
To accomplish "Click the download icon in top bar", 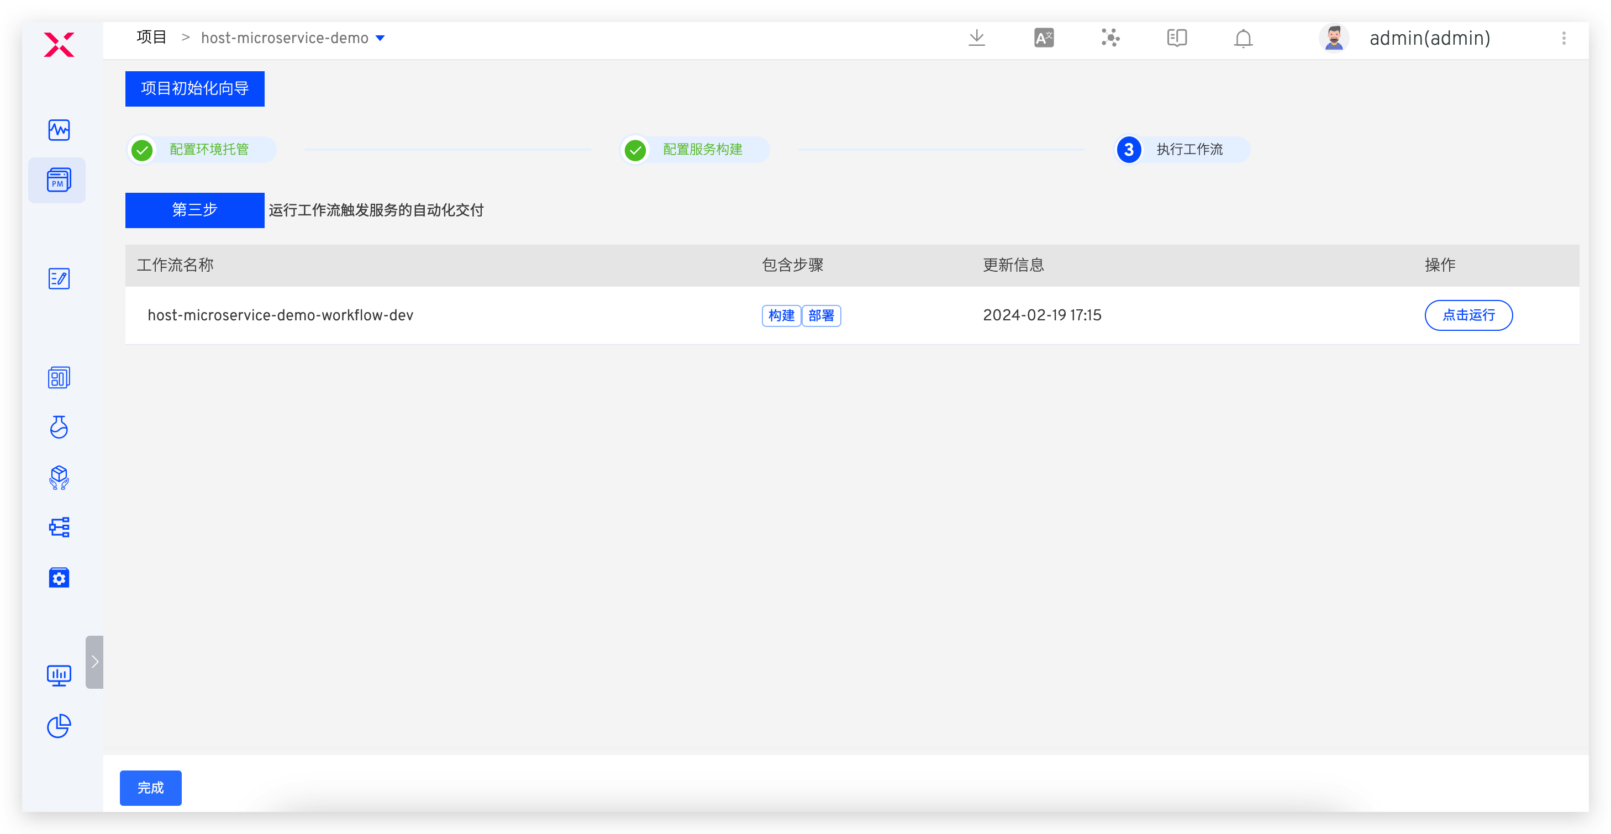I will tap(976, 38).
